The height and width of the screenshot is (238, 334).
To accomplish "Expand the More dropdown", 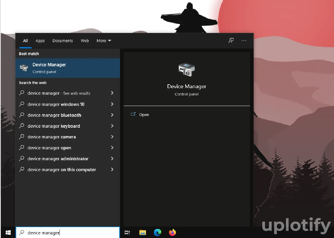I will (x=104, y=41).
